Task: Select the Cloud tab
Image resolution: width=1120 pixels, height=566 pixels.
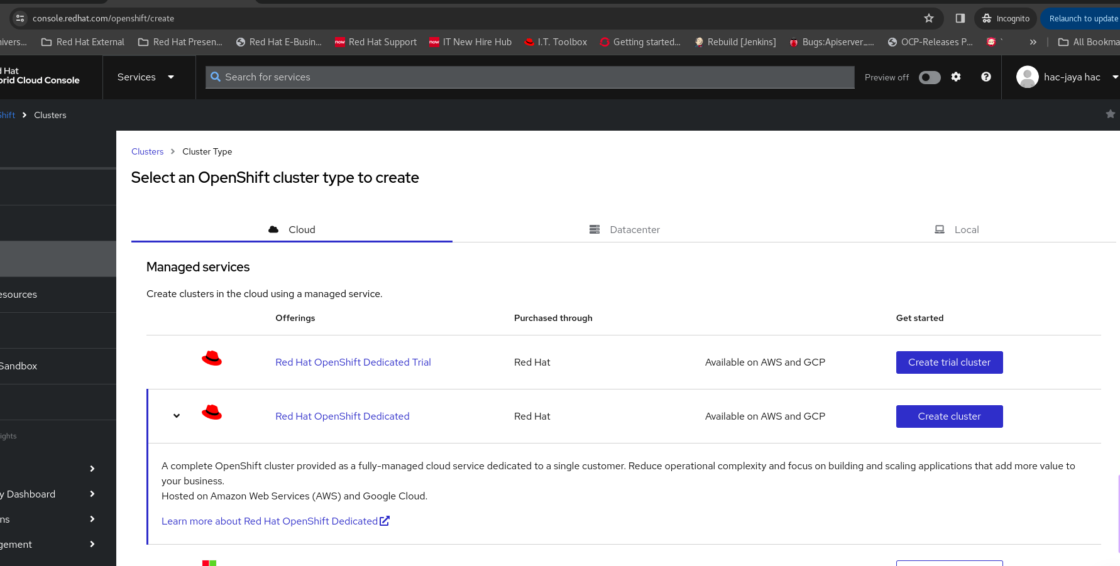Action: (x=292, y=230)
